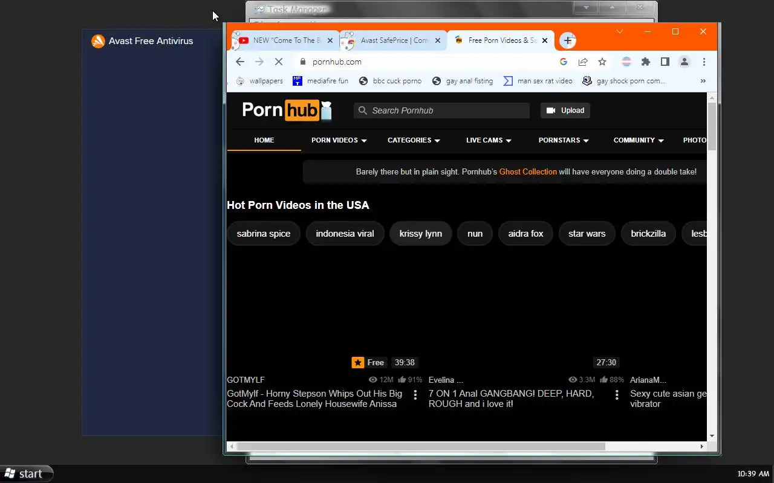
Task: Click the striped extension icon in the toolbar
Action: 626,62
